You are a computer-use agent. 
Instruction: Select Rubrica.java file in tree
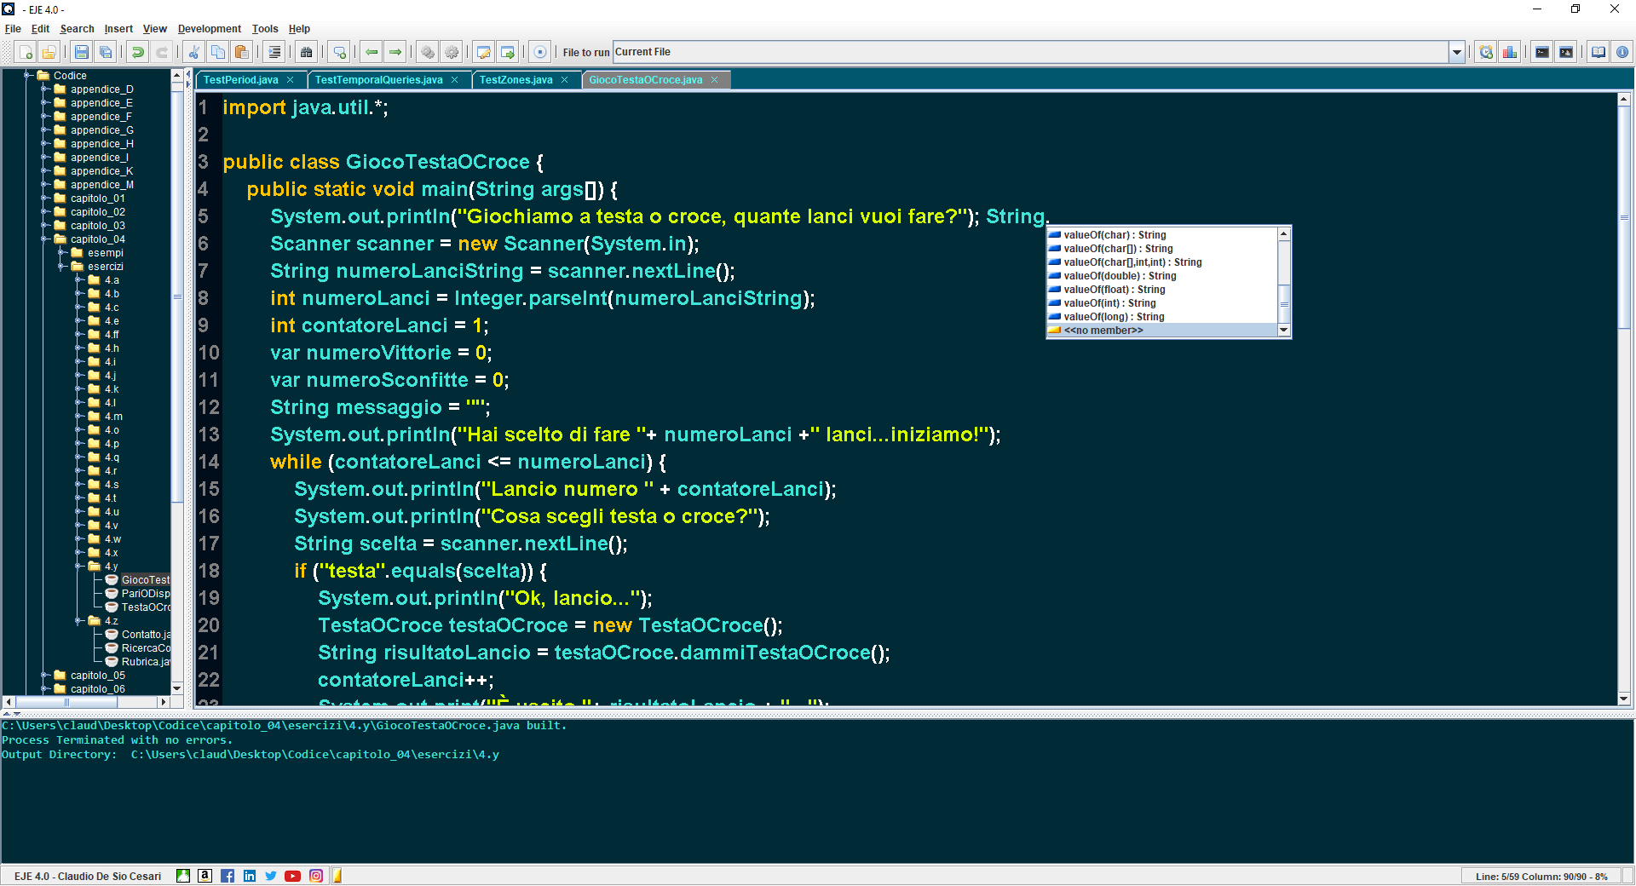pyautogui.click(x=145, y=662)
